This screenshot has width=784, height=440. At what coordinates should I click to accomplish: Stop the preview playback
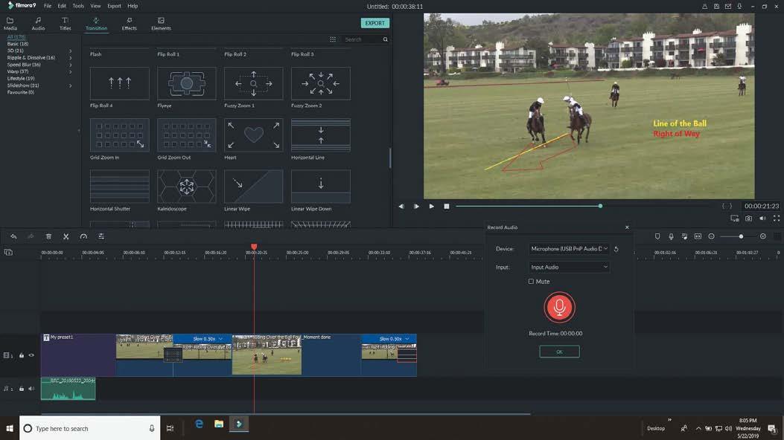click(x=447, y=206)
